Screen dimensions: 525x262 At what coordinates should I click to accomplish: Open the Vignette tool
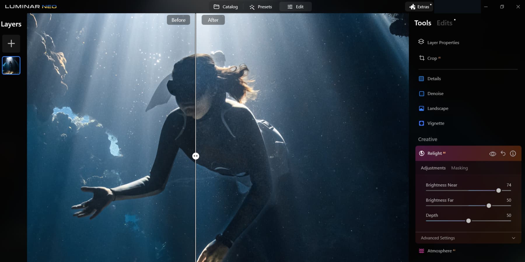(435, 123)
